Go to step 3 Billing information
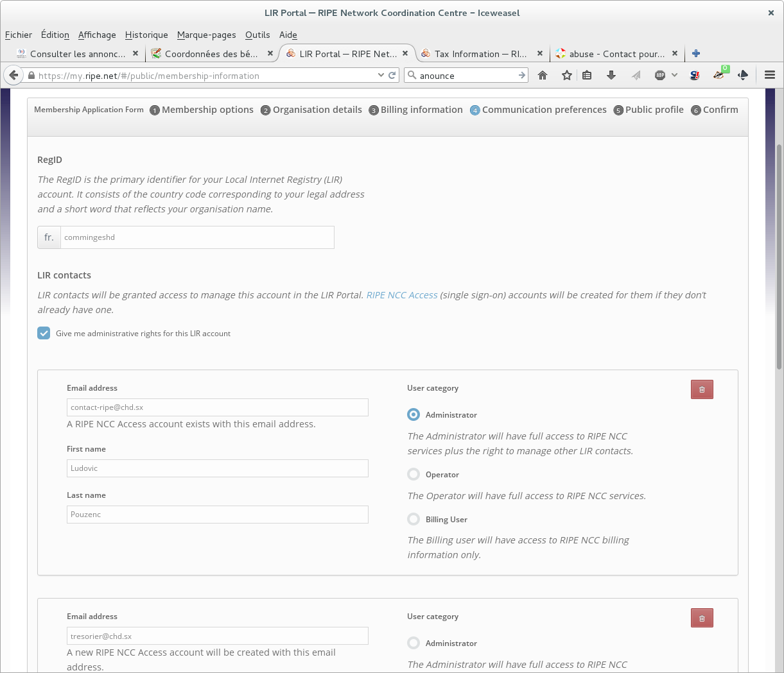784x673 pixels. point(416,110)
